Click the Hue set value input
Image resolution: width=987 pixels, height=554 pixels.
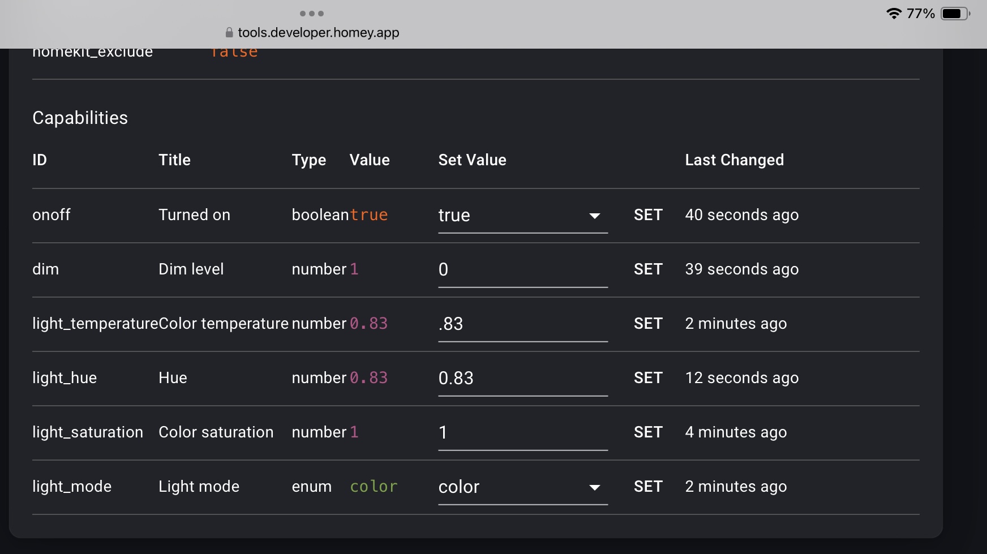pyautogui.click(x=522, y=379)
